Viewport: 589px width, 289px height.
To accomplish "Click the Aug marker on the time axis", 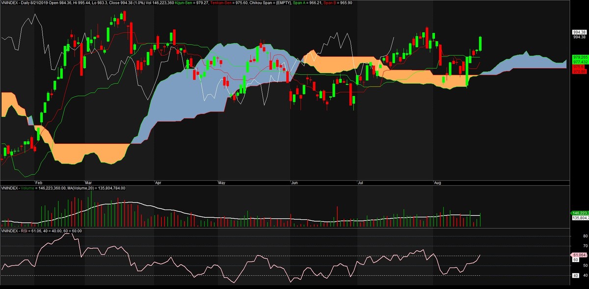I will [x=437, y=182].
